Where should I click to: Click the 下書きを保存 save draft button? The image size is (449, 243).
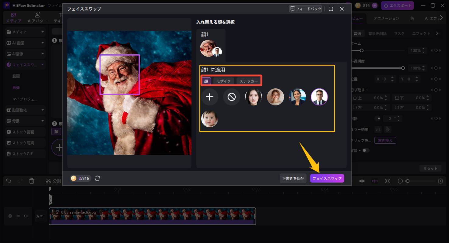pyautogui.click(x=293, y=178)
